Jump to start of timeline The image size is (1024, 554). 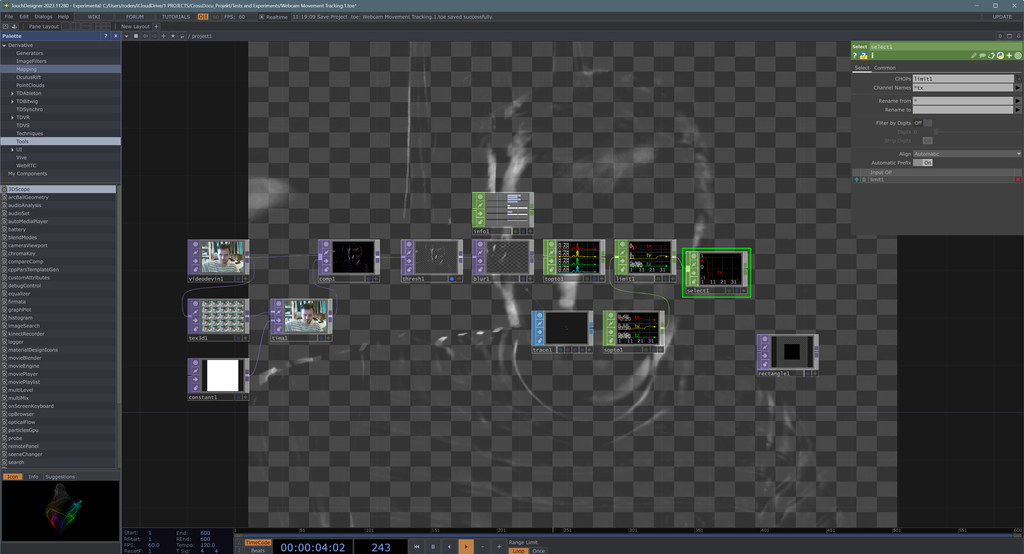(417, 547)
